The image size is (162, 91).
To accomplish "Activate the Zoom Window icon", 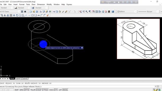I will pos(87,12).
